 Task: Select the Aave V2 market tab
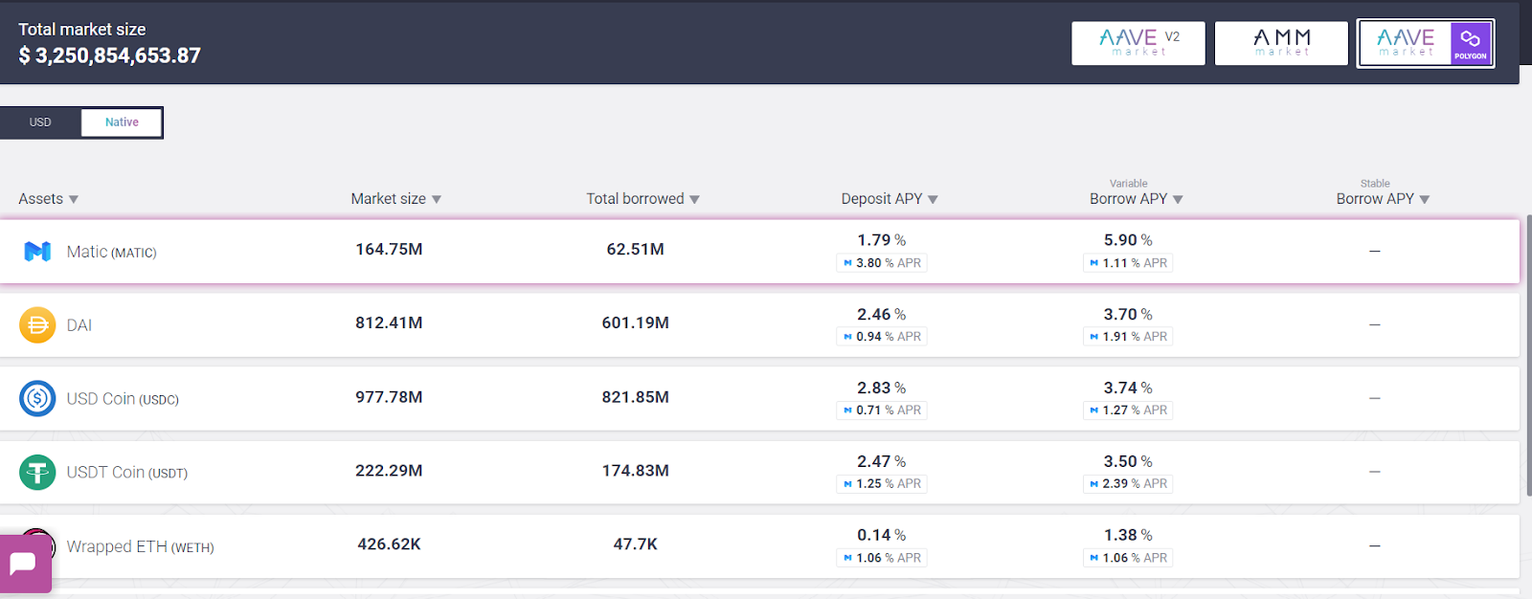[1138, 43]
